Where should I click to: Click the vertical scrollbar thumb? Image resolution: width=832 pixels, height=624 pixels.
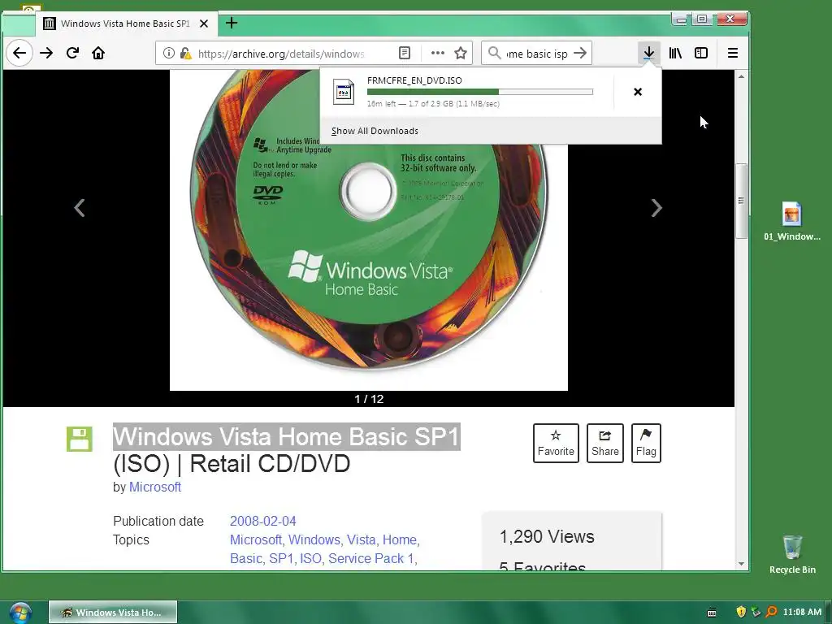tap(741, 201)
